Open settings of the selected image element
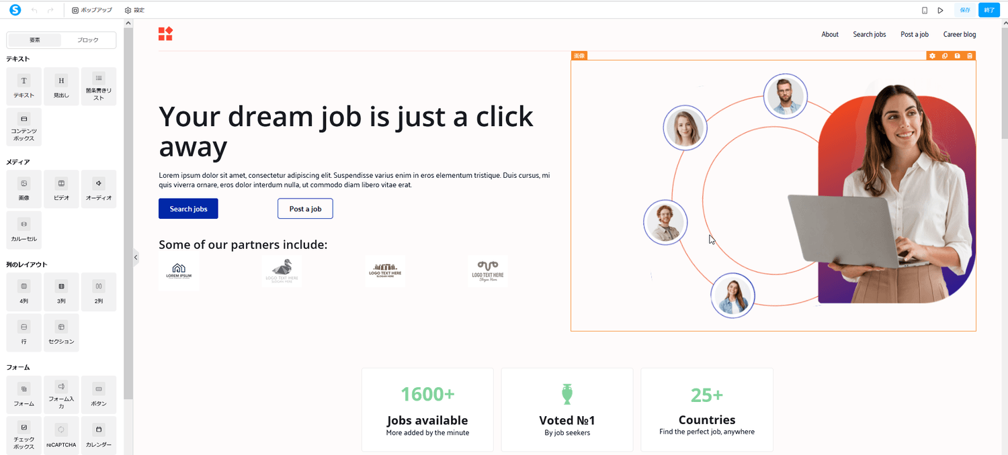The height and width of the screenshot is (455, 1008). (x=932, y=56)
